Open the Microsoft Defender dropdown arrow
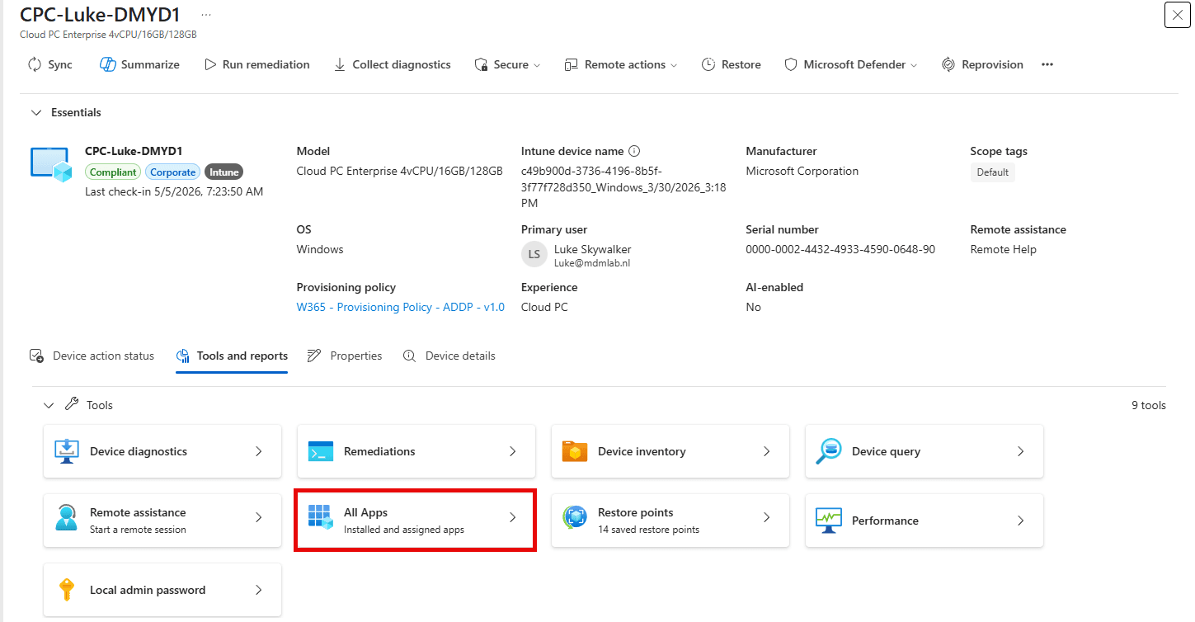1195x622 pixels. click(914, 65)
